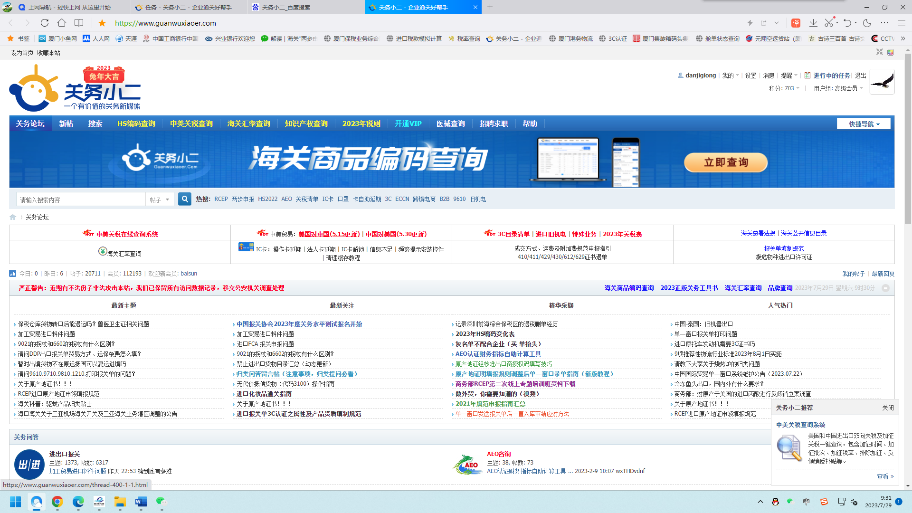
Task: Open File Explorer from taskbar
Action: click(120, 502)
